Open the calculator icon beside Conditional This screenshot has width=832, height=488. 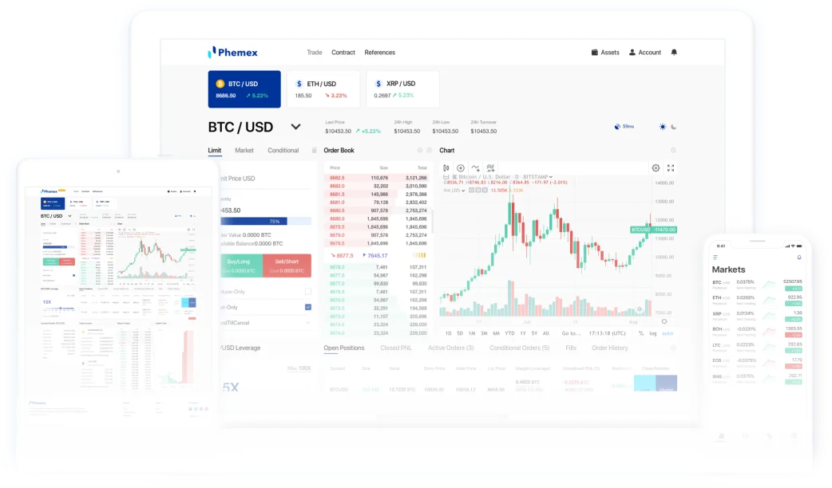314,151
